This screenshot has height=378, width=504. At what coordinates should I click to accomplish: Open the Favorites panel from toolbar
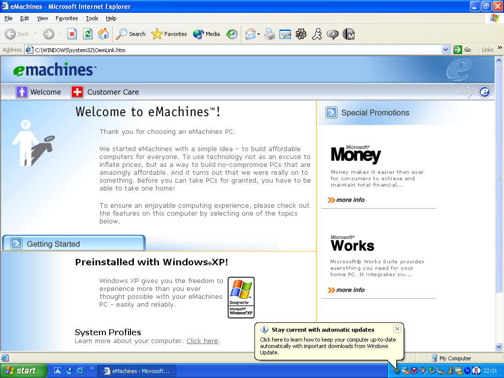pos(169,34)
